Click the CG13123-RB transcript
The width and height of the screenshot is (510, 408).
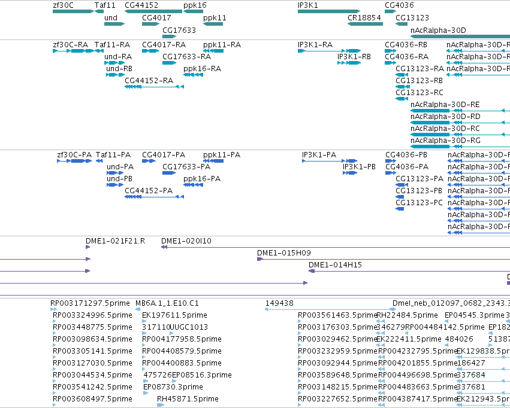pyautogui.click(x=403, y=87)
